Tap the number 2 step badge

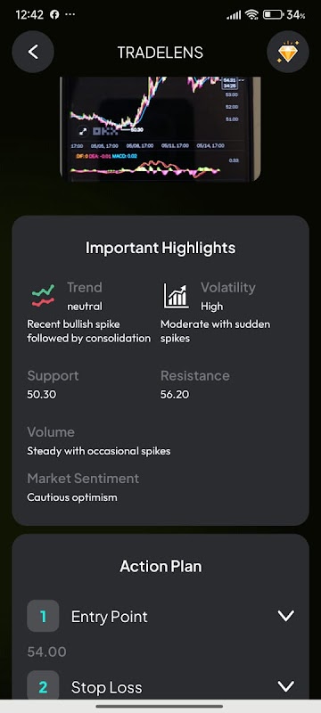tap(43, 686)
